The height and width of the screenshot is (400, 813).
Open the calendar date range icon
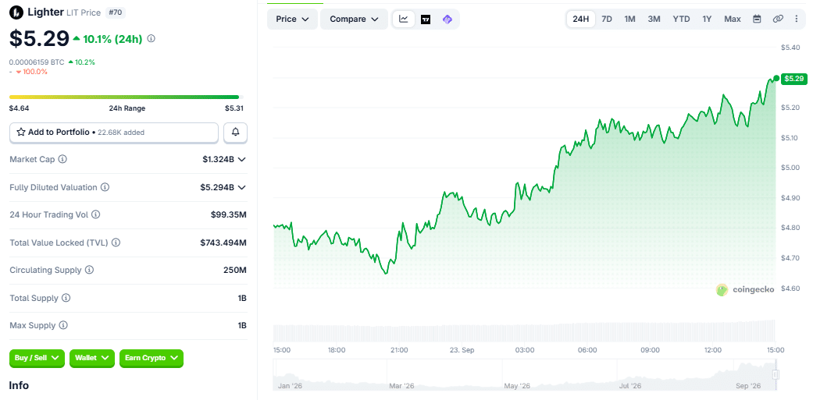[x=757, y=19]
